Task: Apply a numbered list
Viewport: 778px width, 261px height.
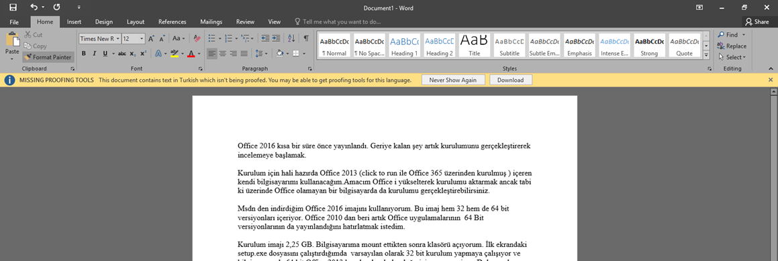Action: point(228,38)
